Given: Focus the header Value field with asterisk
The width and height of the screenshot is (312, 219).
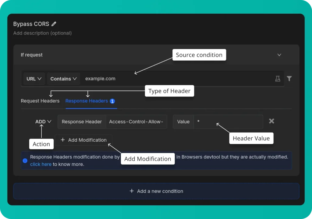Looking at the screenshot, I should (x=229, y=122).
